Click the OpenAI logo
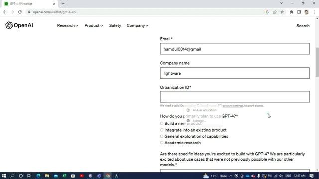 (19, 25)
